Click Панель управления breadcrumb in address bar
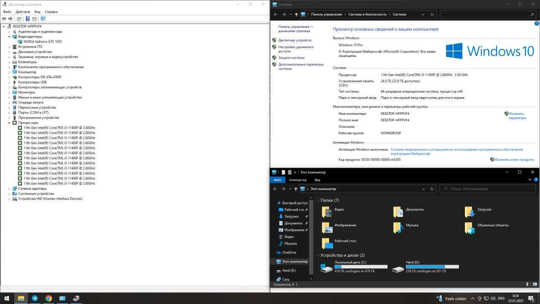 pyautogui.click(x=327, y=14)
